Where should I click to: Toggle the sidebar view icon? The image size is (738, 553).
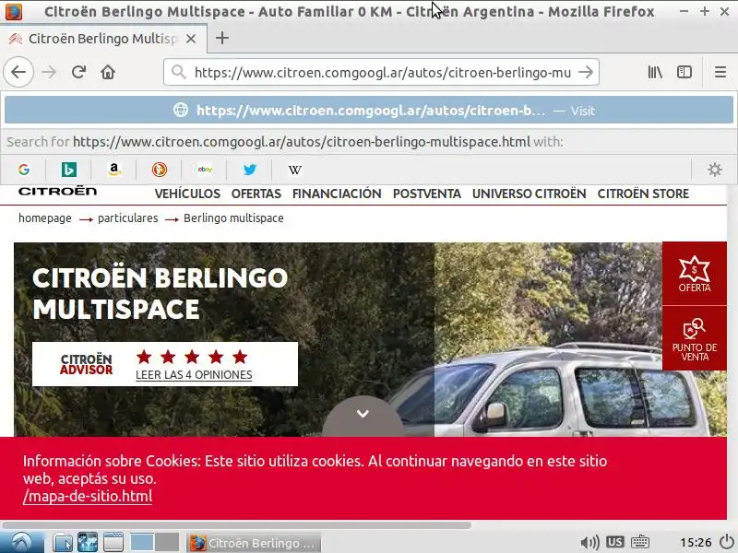coord(684,72)
